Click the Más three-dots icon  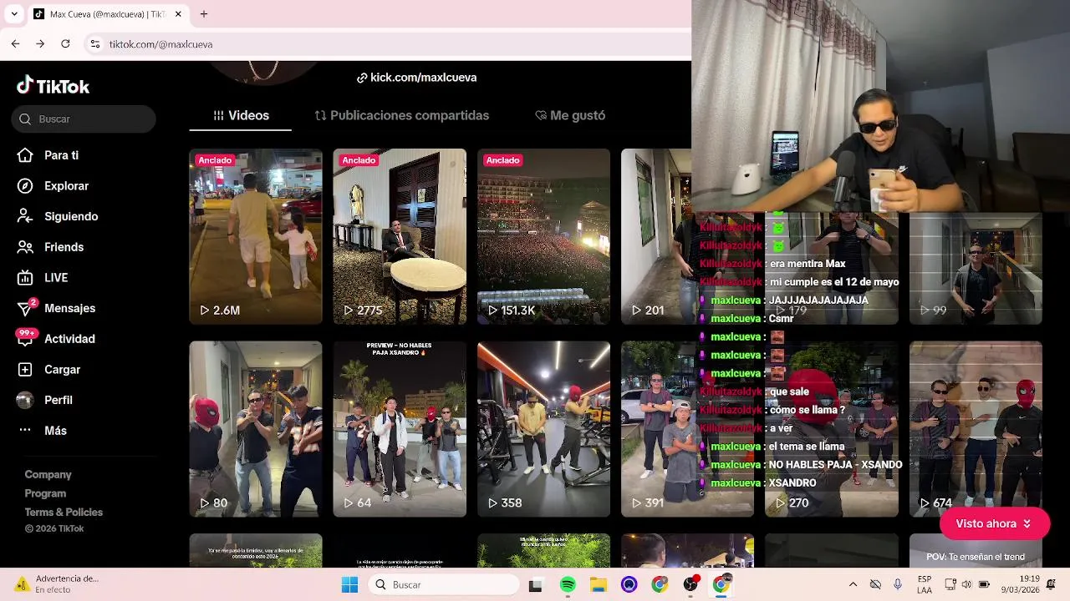pos(25,431)
